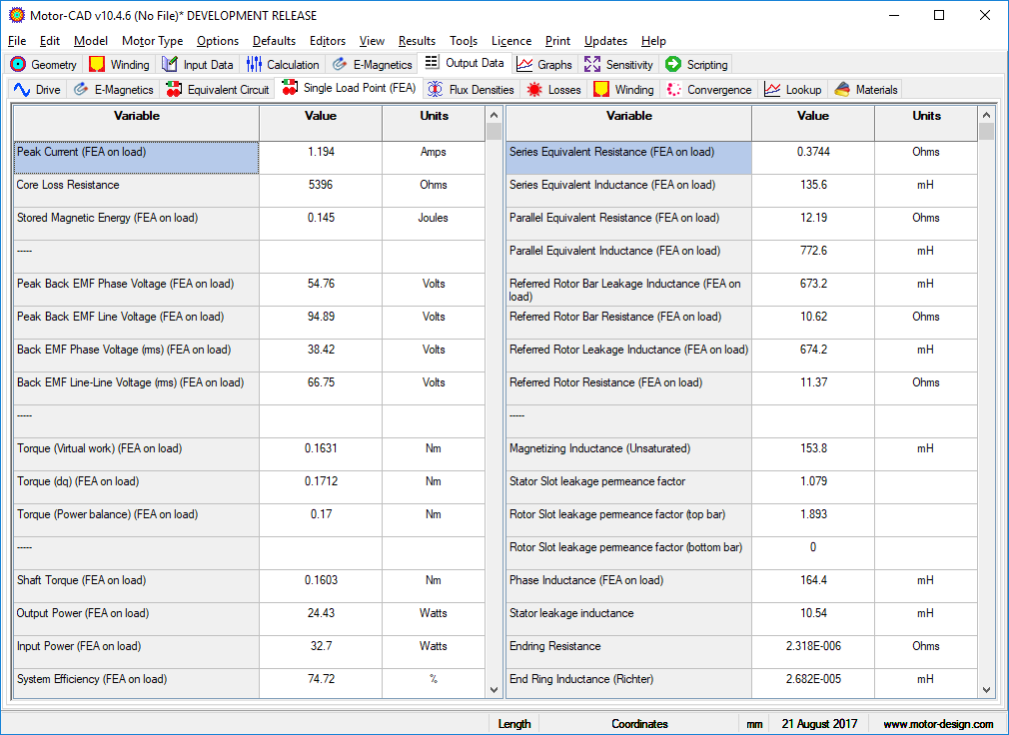This screenshot has width=1009, height=735.
Task: Select Magnetizing Inductance (Unsaturated) cell
Action: [x=628, y=454]
